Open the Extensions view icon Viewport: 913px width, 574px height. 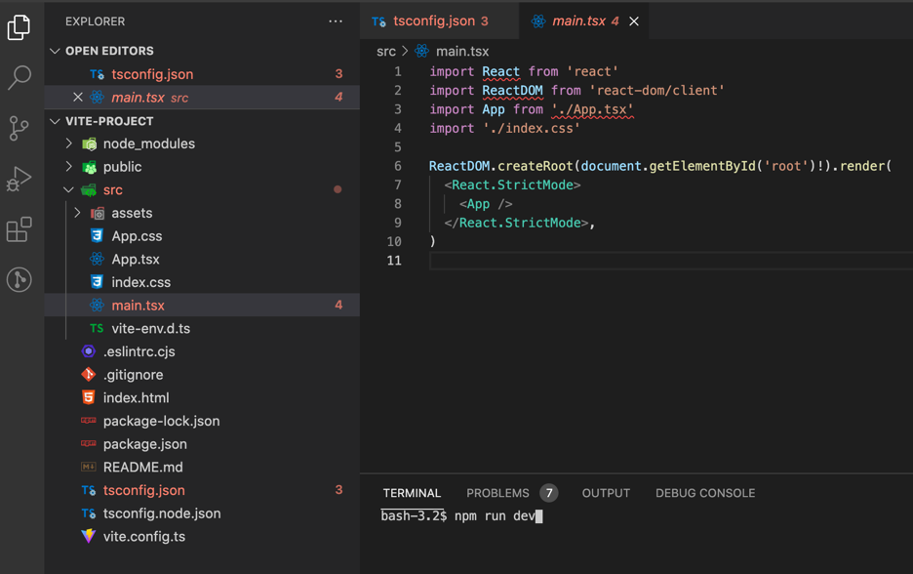(20, 229)
